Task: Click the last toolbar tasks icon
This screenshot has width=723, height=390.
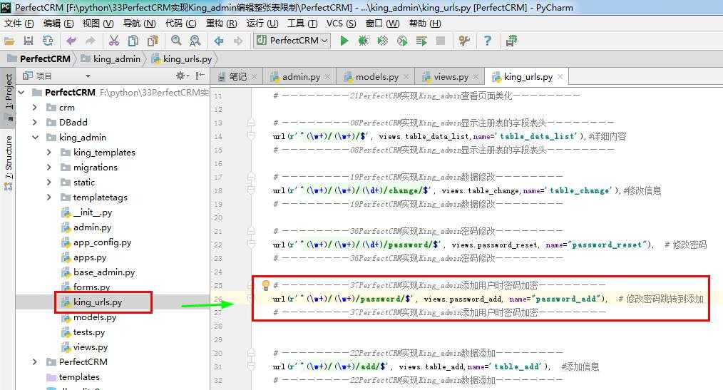Action: (x=511, y=41)
